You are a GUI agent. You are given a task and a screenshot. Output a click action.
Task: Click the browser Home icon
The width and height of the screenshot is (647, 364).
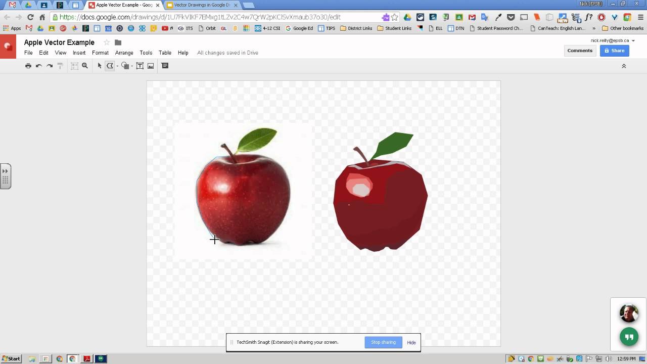pyautogui.click(x=42, y=17)
